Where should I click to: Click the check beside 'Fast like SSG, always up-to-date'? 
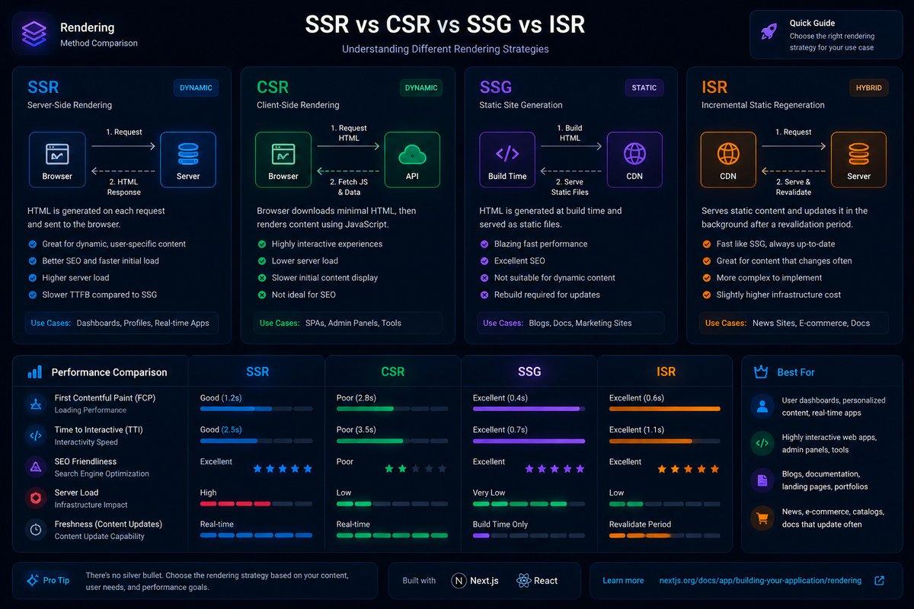pyautogui.click(x=706, y=244)
